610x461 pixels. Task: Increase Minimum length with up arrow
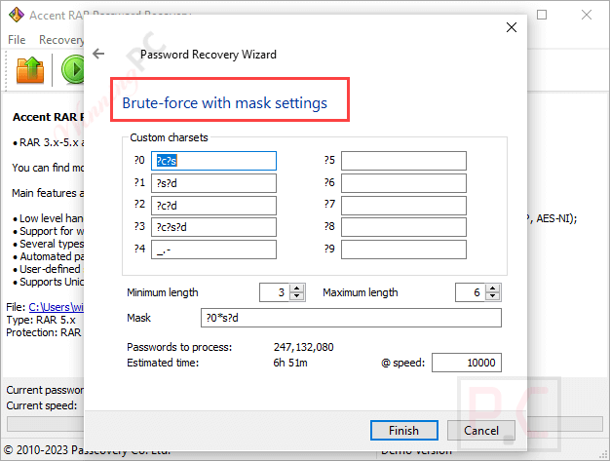click(x=297, y=288)
